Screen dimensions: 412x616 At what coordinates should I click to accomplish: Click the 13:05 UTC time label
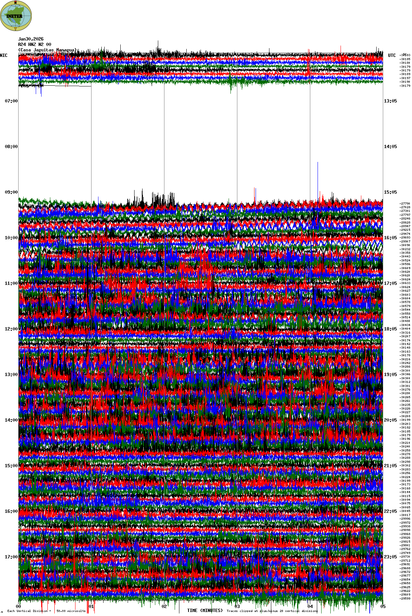[390, 101]
